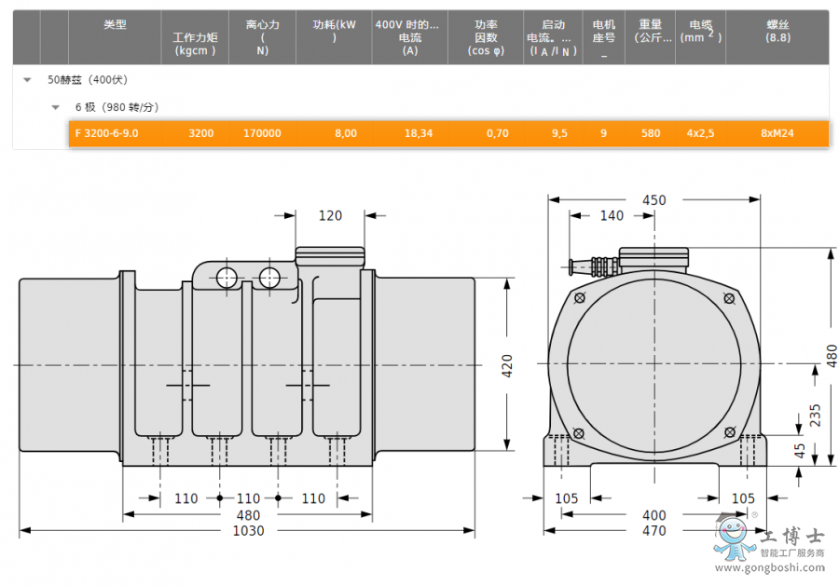Open the www.gongboshi.com link
Viewport: 839px width, 586px height.
pos(770,567)
